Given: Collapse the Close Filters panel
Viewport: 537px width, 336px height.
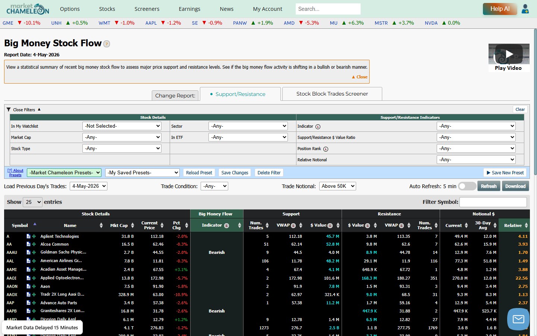Looking at the screenshot, I should (23, 109).
